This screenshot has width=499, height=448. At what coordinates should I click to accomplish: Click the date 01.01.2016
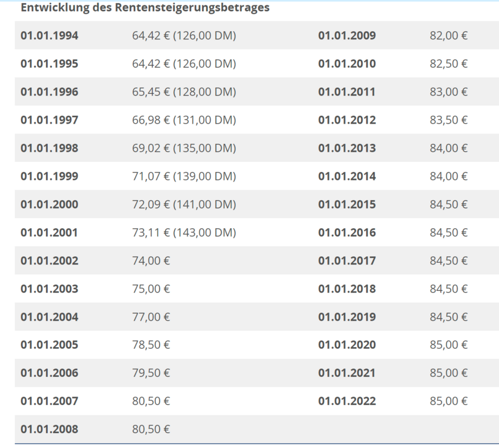coord(347,232)
